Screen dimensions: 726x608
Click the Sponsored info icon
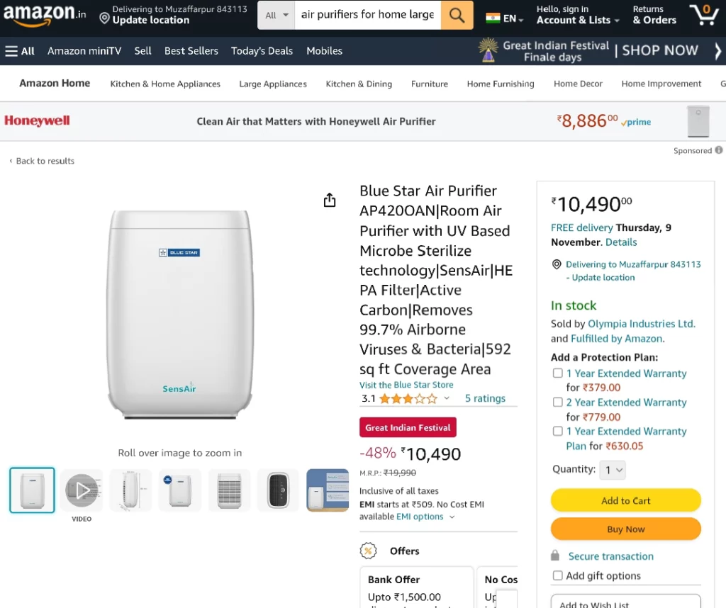pos(719,150)
